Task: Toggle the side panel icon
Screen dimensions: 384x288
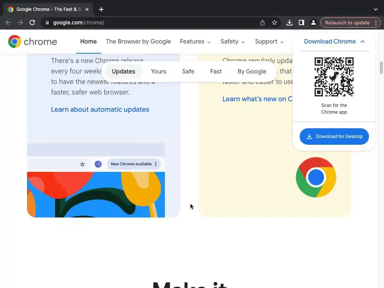Action: pos(301,22)
